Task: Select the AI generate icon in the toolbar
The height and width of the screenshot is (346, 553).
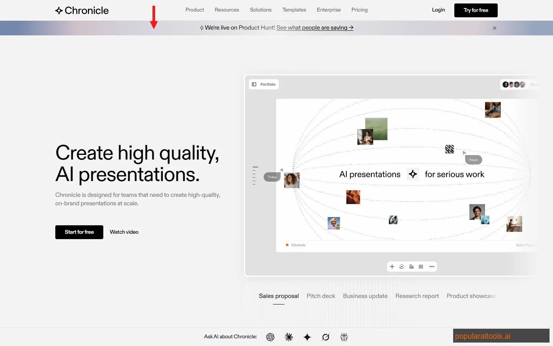Action: (x=402, y=266)
